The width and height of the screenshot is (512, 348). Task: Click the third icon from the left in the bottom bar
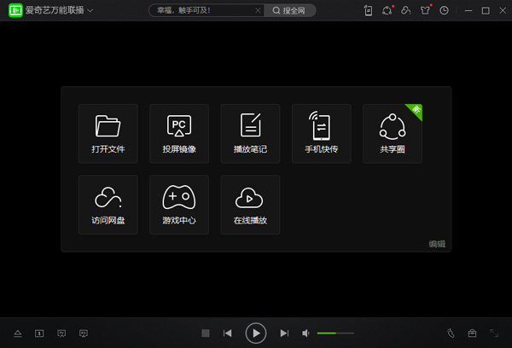(61, 333)
